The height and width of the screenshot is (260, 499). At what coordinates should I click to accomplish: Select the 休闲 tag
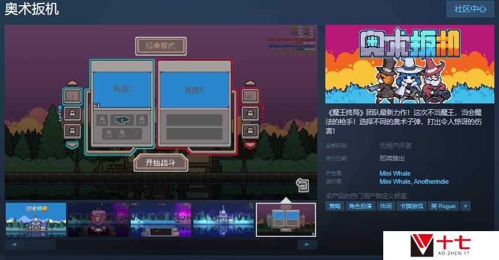click(x=386, y=206)
